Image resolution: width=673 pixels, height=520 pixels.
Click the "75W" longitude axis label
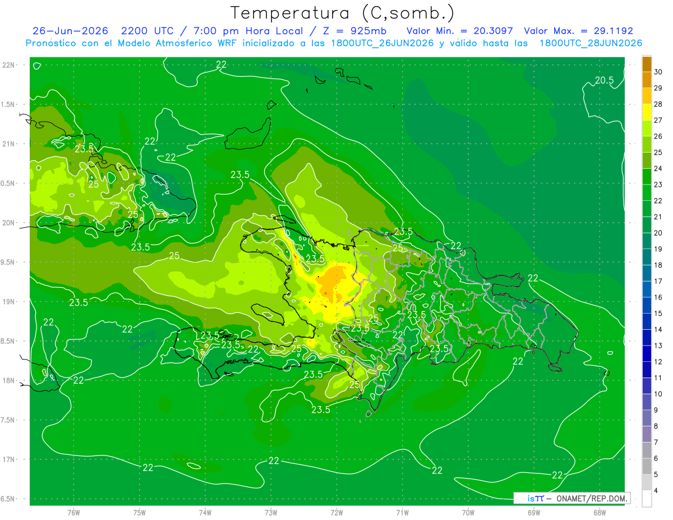point(140,513)
